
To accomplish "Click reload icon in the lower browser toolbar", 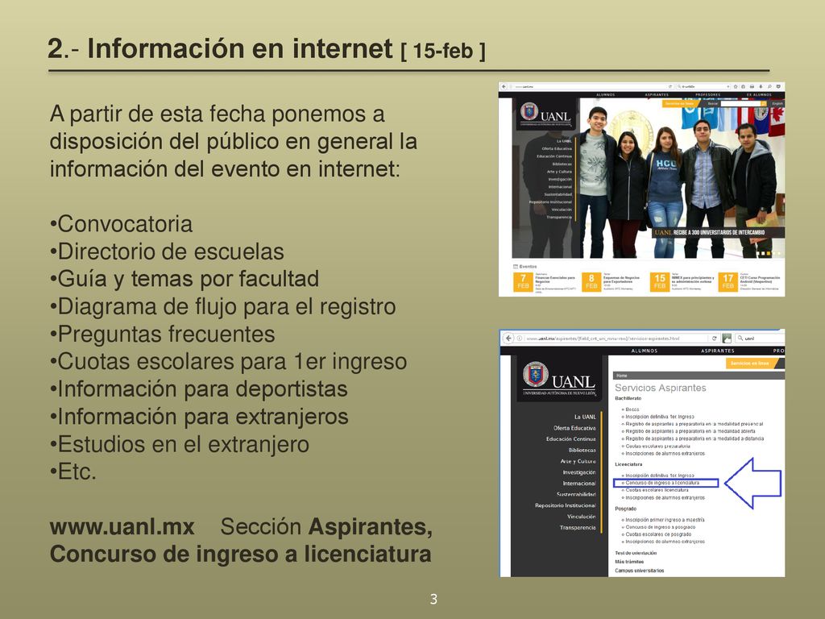I will click(715, 338).
